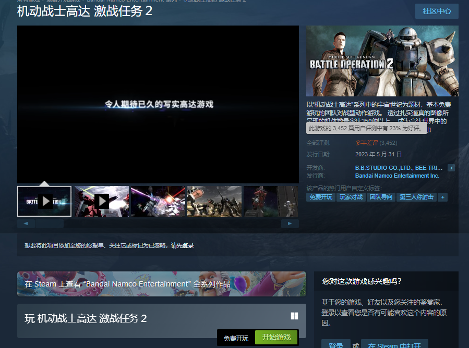Open the fourth screenshot thumbnail of ground mobile suits

214,201
